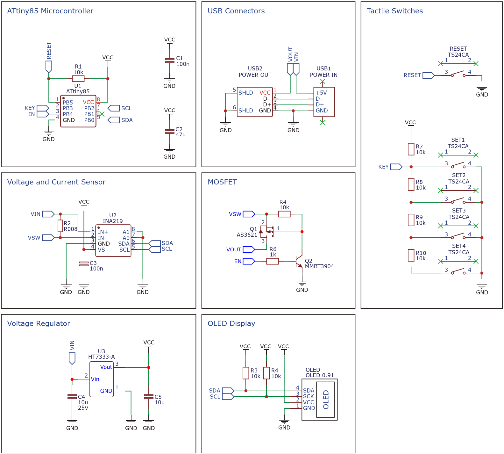Select resistor R7 10k symbol
504x454 pixels.
point(411,149)
